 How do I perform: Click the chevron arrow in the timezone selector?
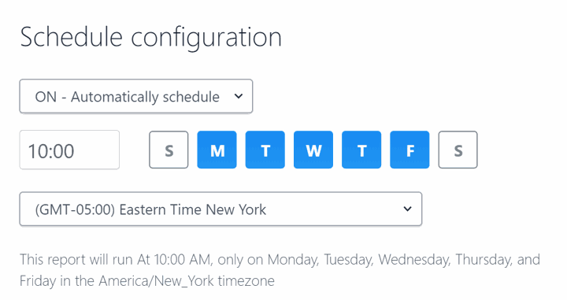click(x=408, y=209)
